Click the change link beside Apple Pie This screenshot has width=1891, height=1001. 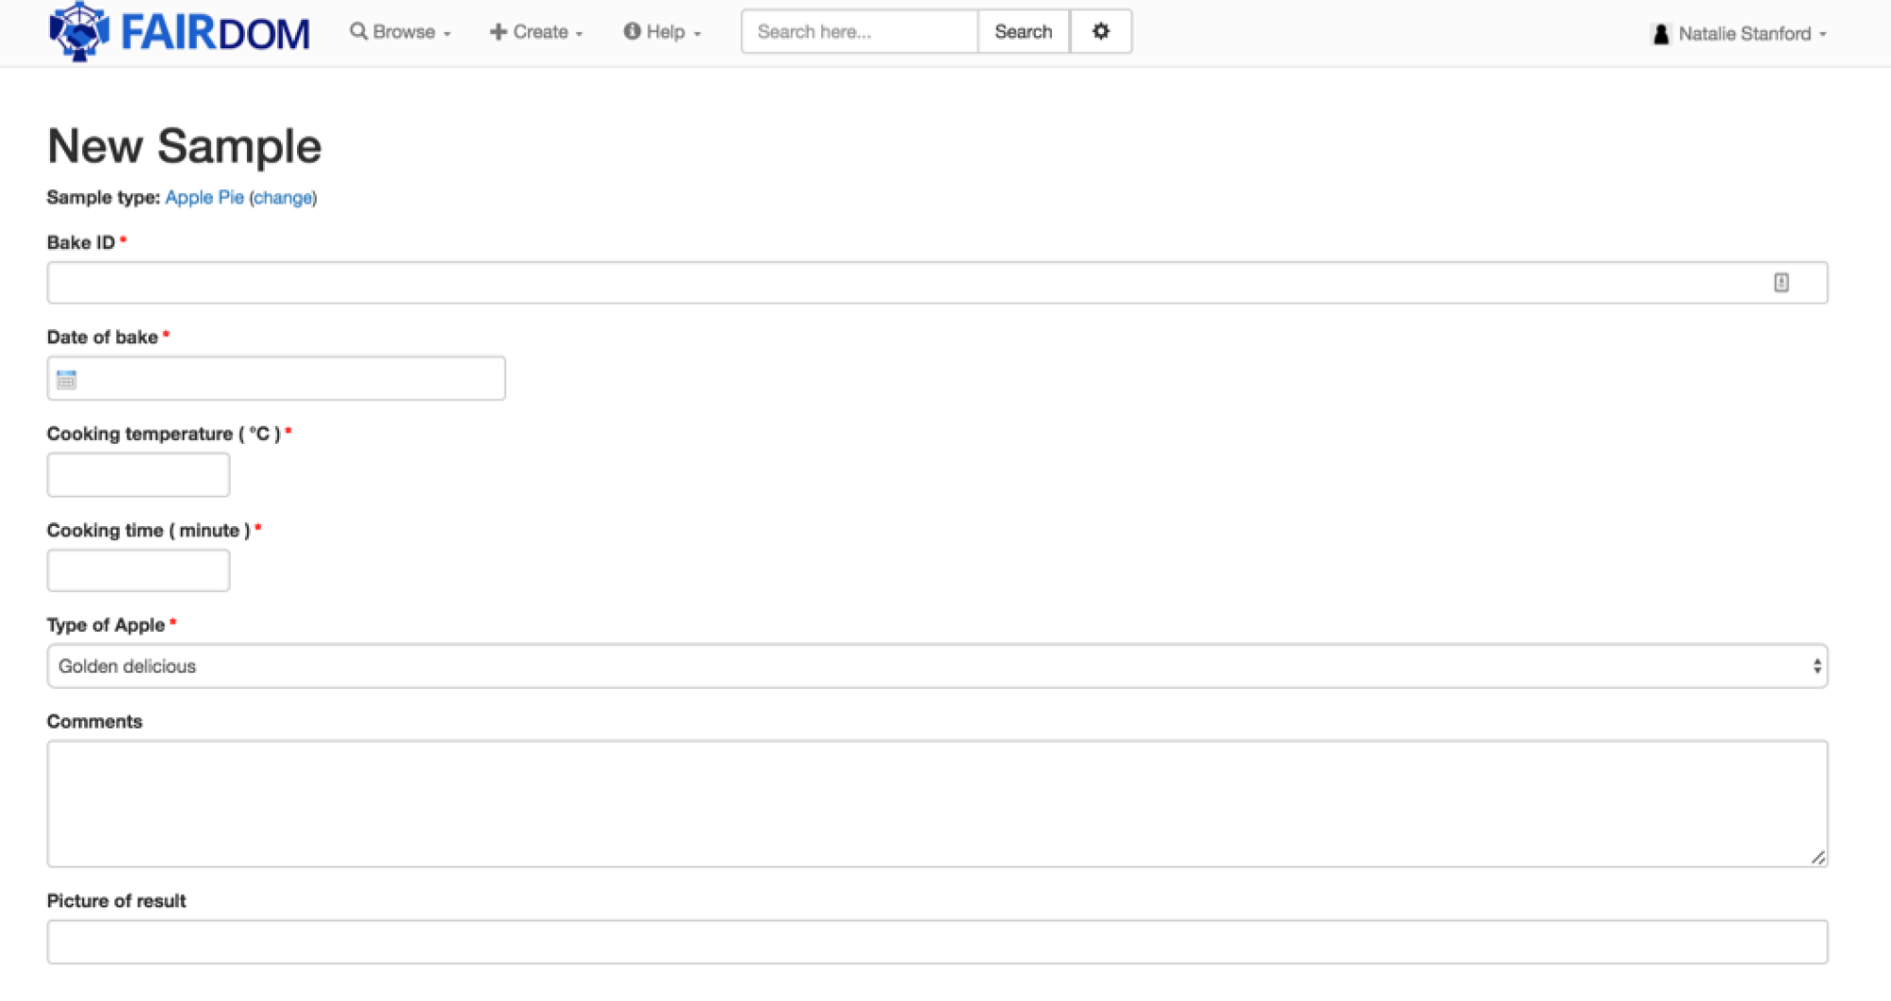282,198
